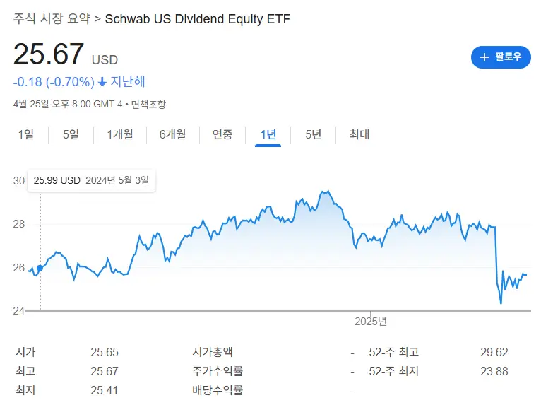Show the 최대 maximum range tab
The height and width of the screenshot is (405, 553).
359,134
